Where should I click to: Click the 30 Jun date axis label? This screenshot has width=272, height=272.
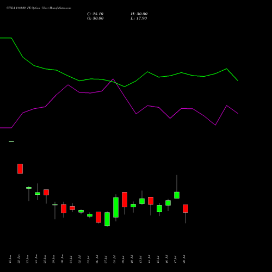[62, 259]
